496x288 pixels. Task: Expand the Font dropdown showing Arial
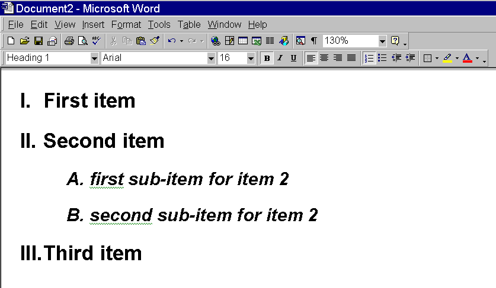(x=211, y=58)
